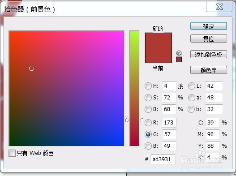Click the C cyan field showing 39
This screenshot has height=176, width=236.
(x=212, y=123)
